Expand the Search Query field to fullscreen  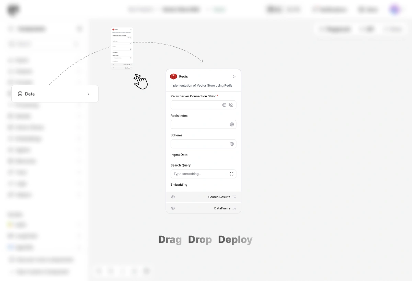[232, 174]
